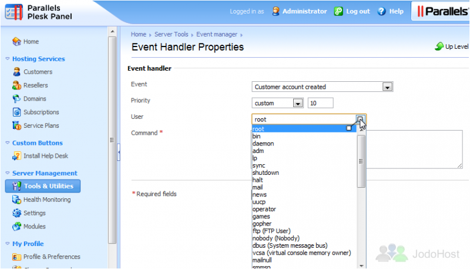470x269 pixels.
Task: Collapse the My Profile section
Action: click(x=8, y=244)
